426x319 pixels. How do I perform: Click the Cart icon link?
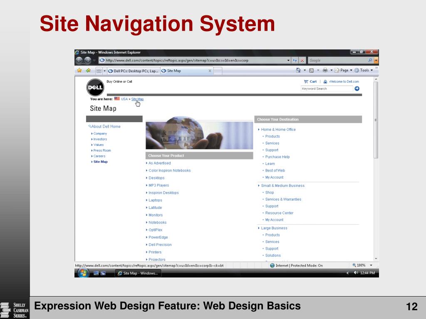tap(306, 81)
